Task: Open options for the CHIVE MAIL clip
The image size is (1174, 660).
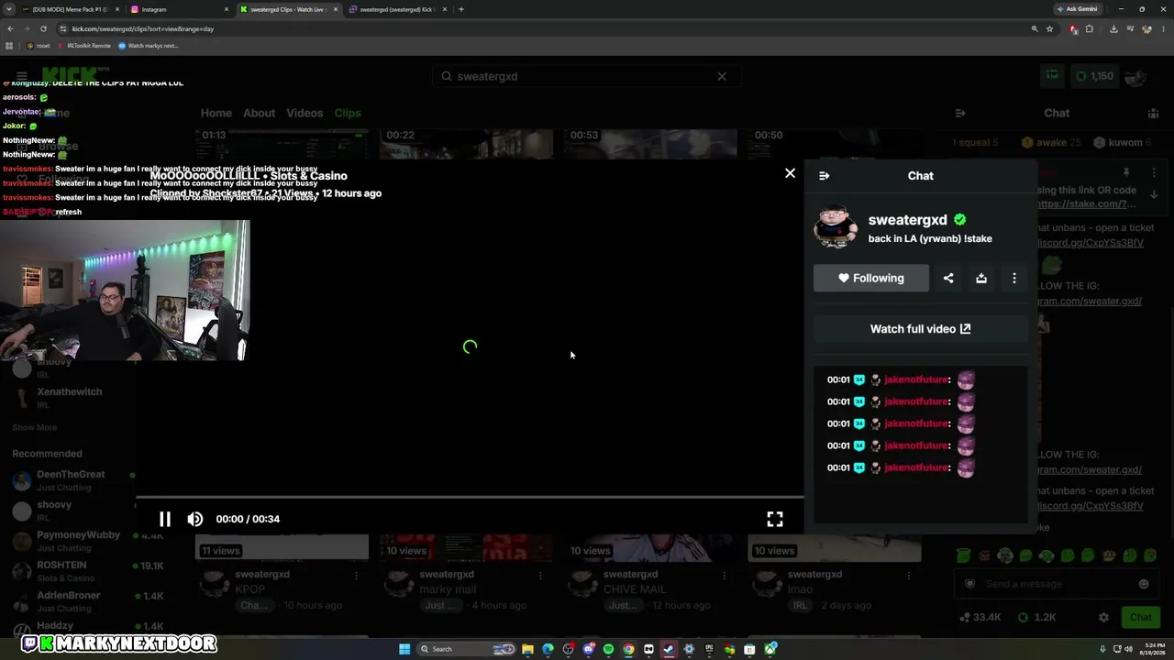Action: pos(725,576)
